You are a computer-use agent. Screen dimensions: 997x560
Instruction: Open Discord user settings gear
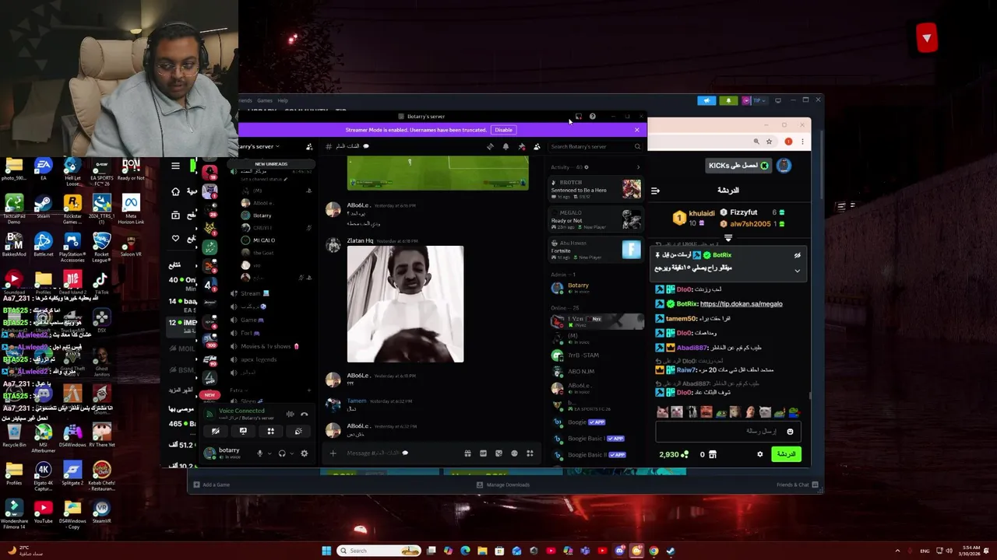(305, 453)
